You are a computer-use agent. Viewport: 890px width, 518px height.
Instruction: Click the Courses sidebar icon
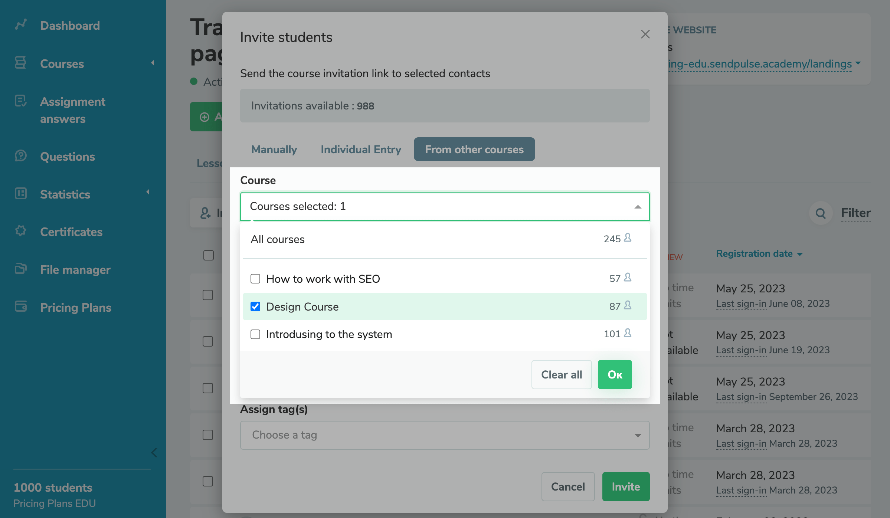click(21, 63)
